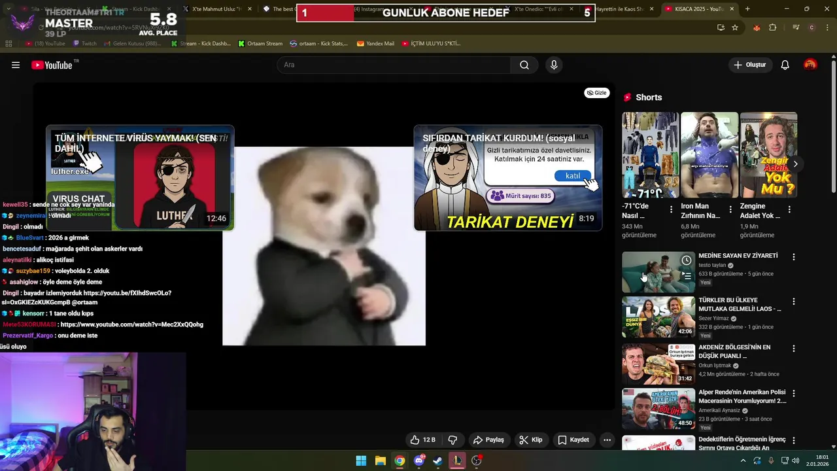Open the Chrome extensions puzzle icon

(x=772, y=27)
